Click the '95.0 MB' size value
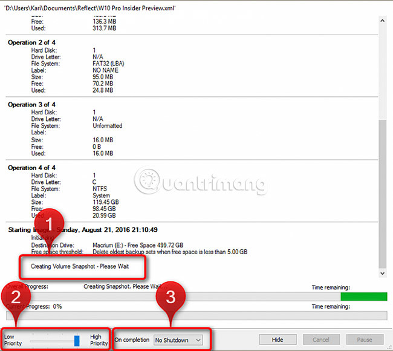 [103, 77]
